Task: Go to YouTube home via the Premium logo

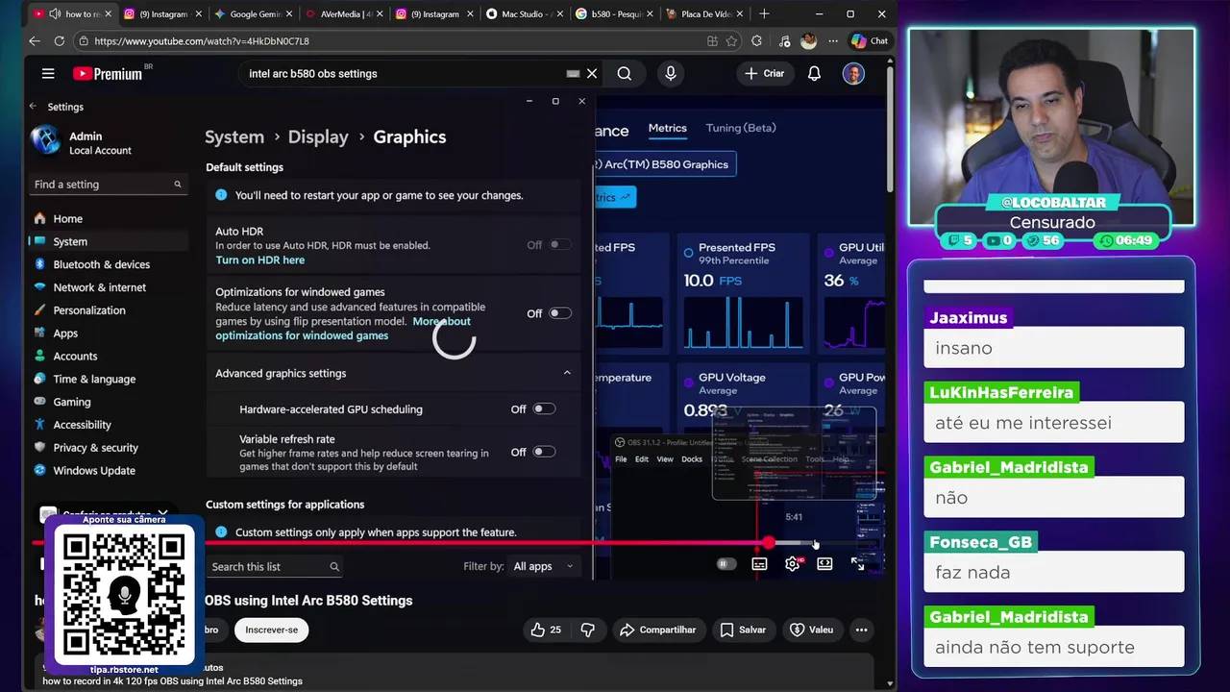Action: [108, 73]
